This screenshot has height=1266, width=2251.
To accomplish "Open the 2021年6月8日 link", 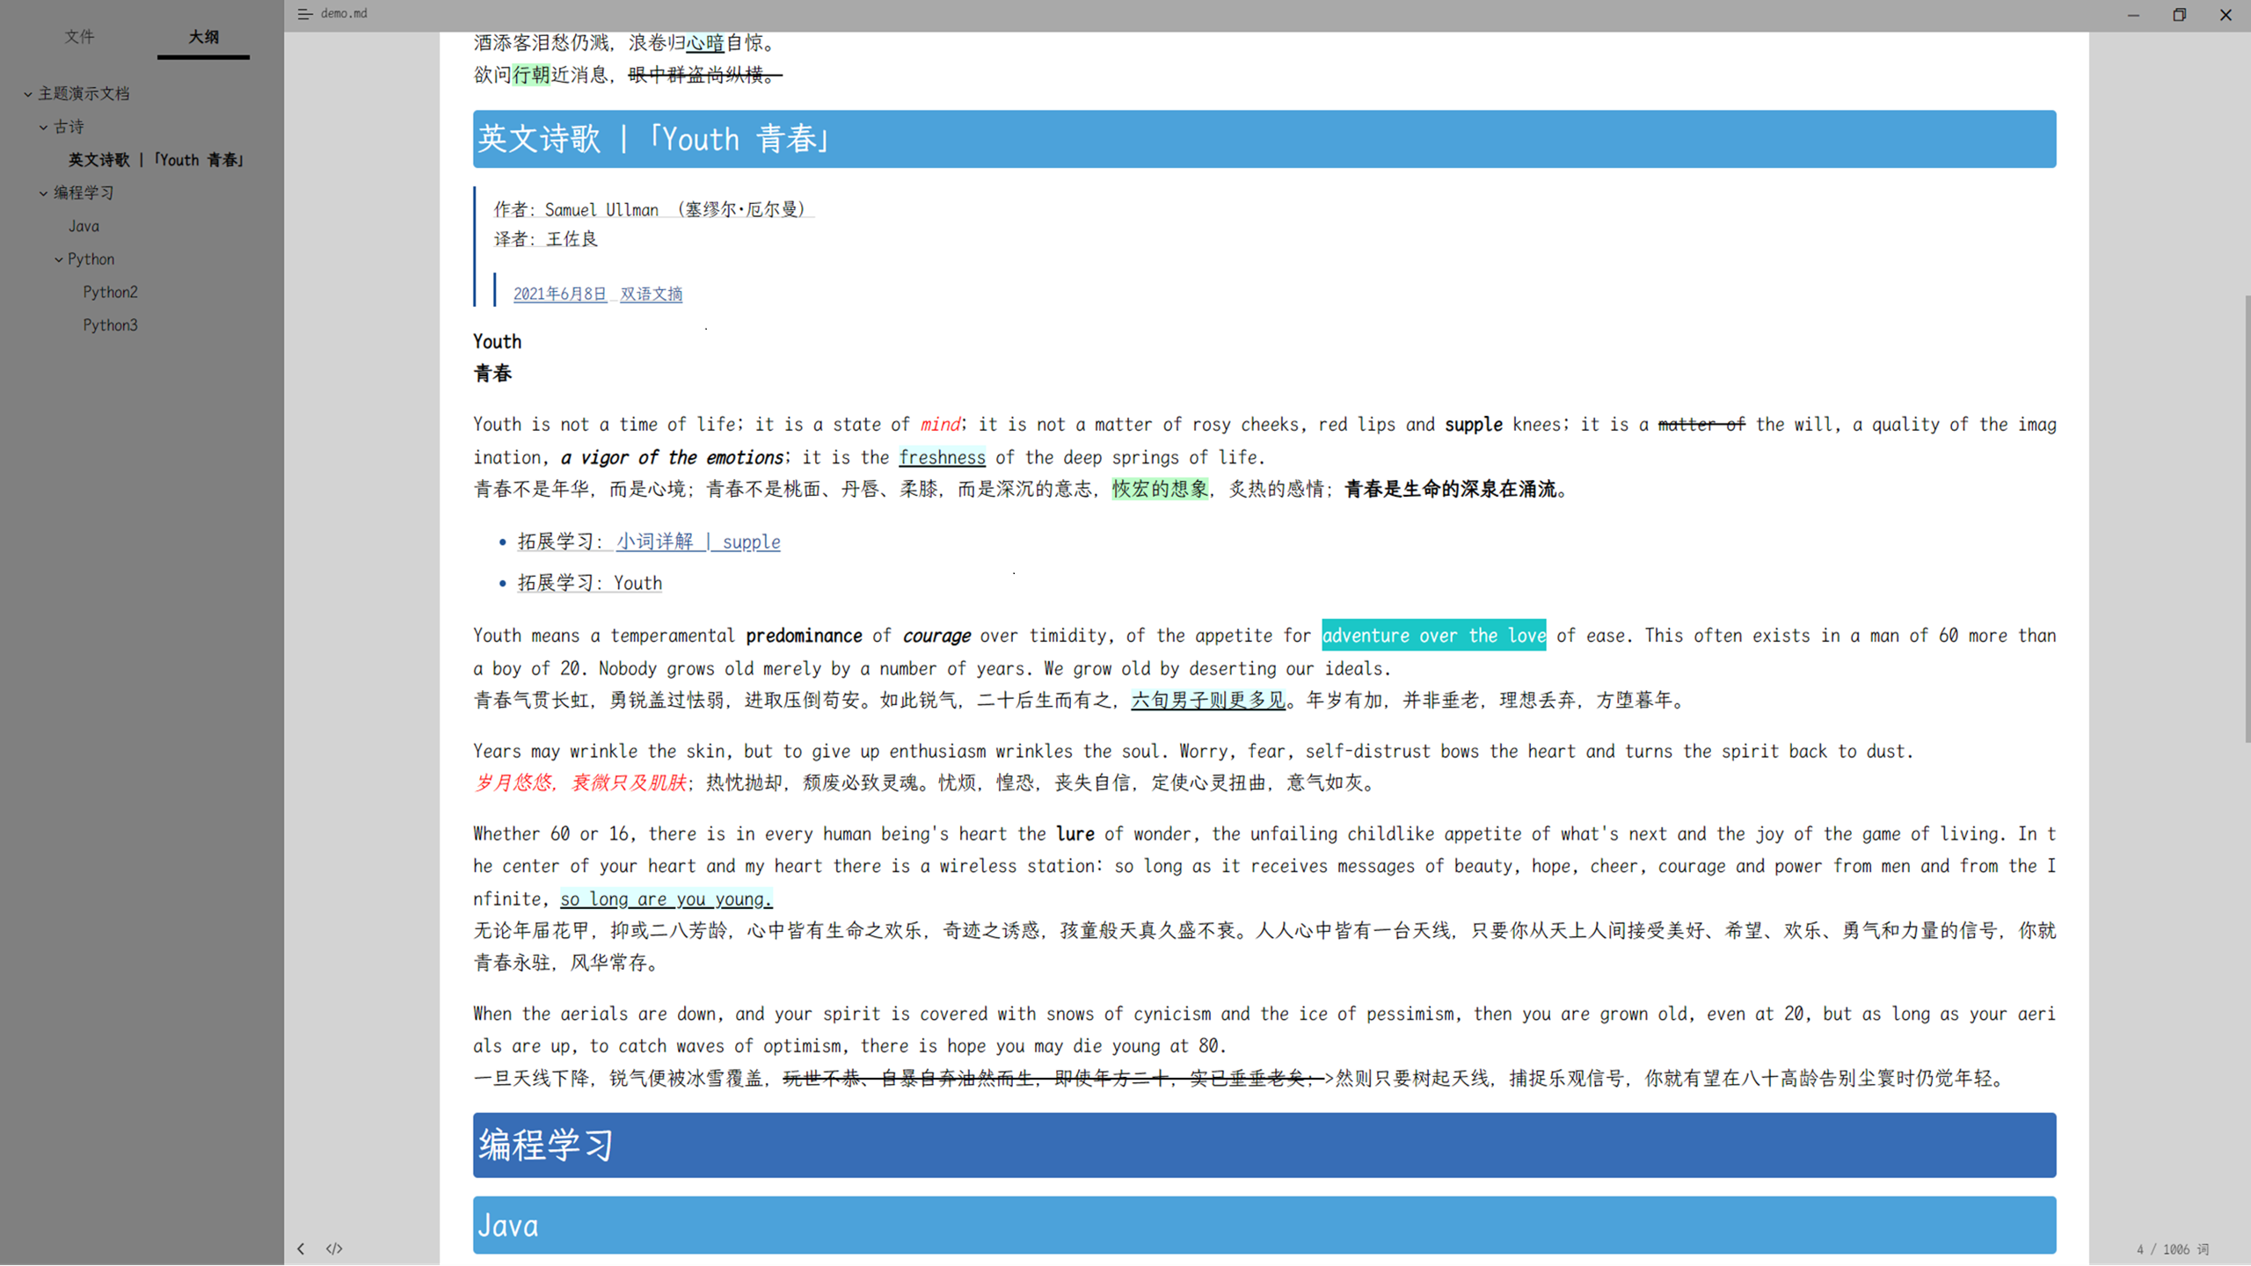I will pyautogui.click(x=560, y=295).
